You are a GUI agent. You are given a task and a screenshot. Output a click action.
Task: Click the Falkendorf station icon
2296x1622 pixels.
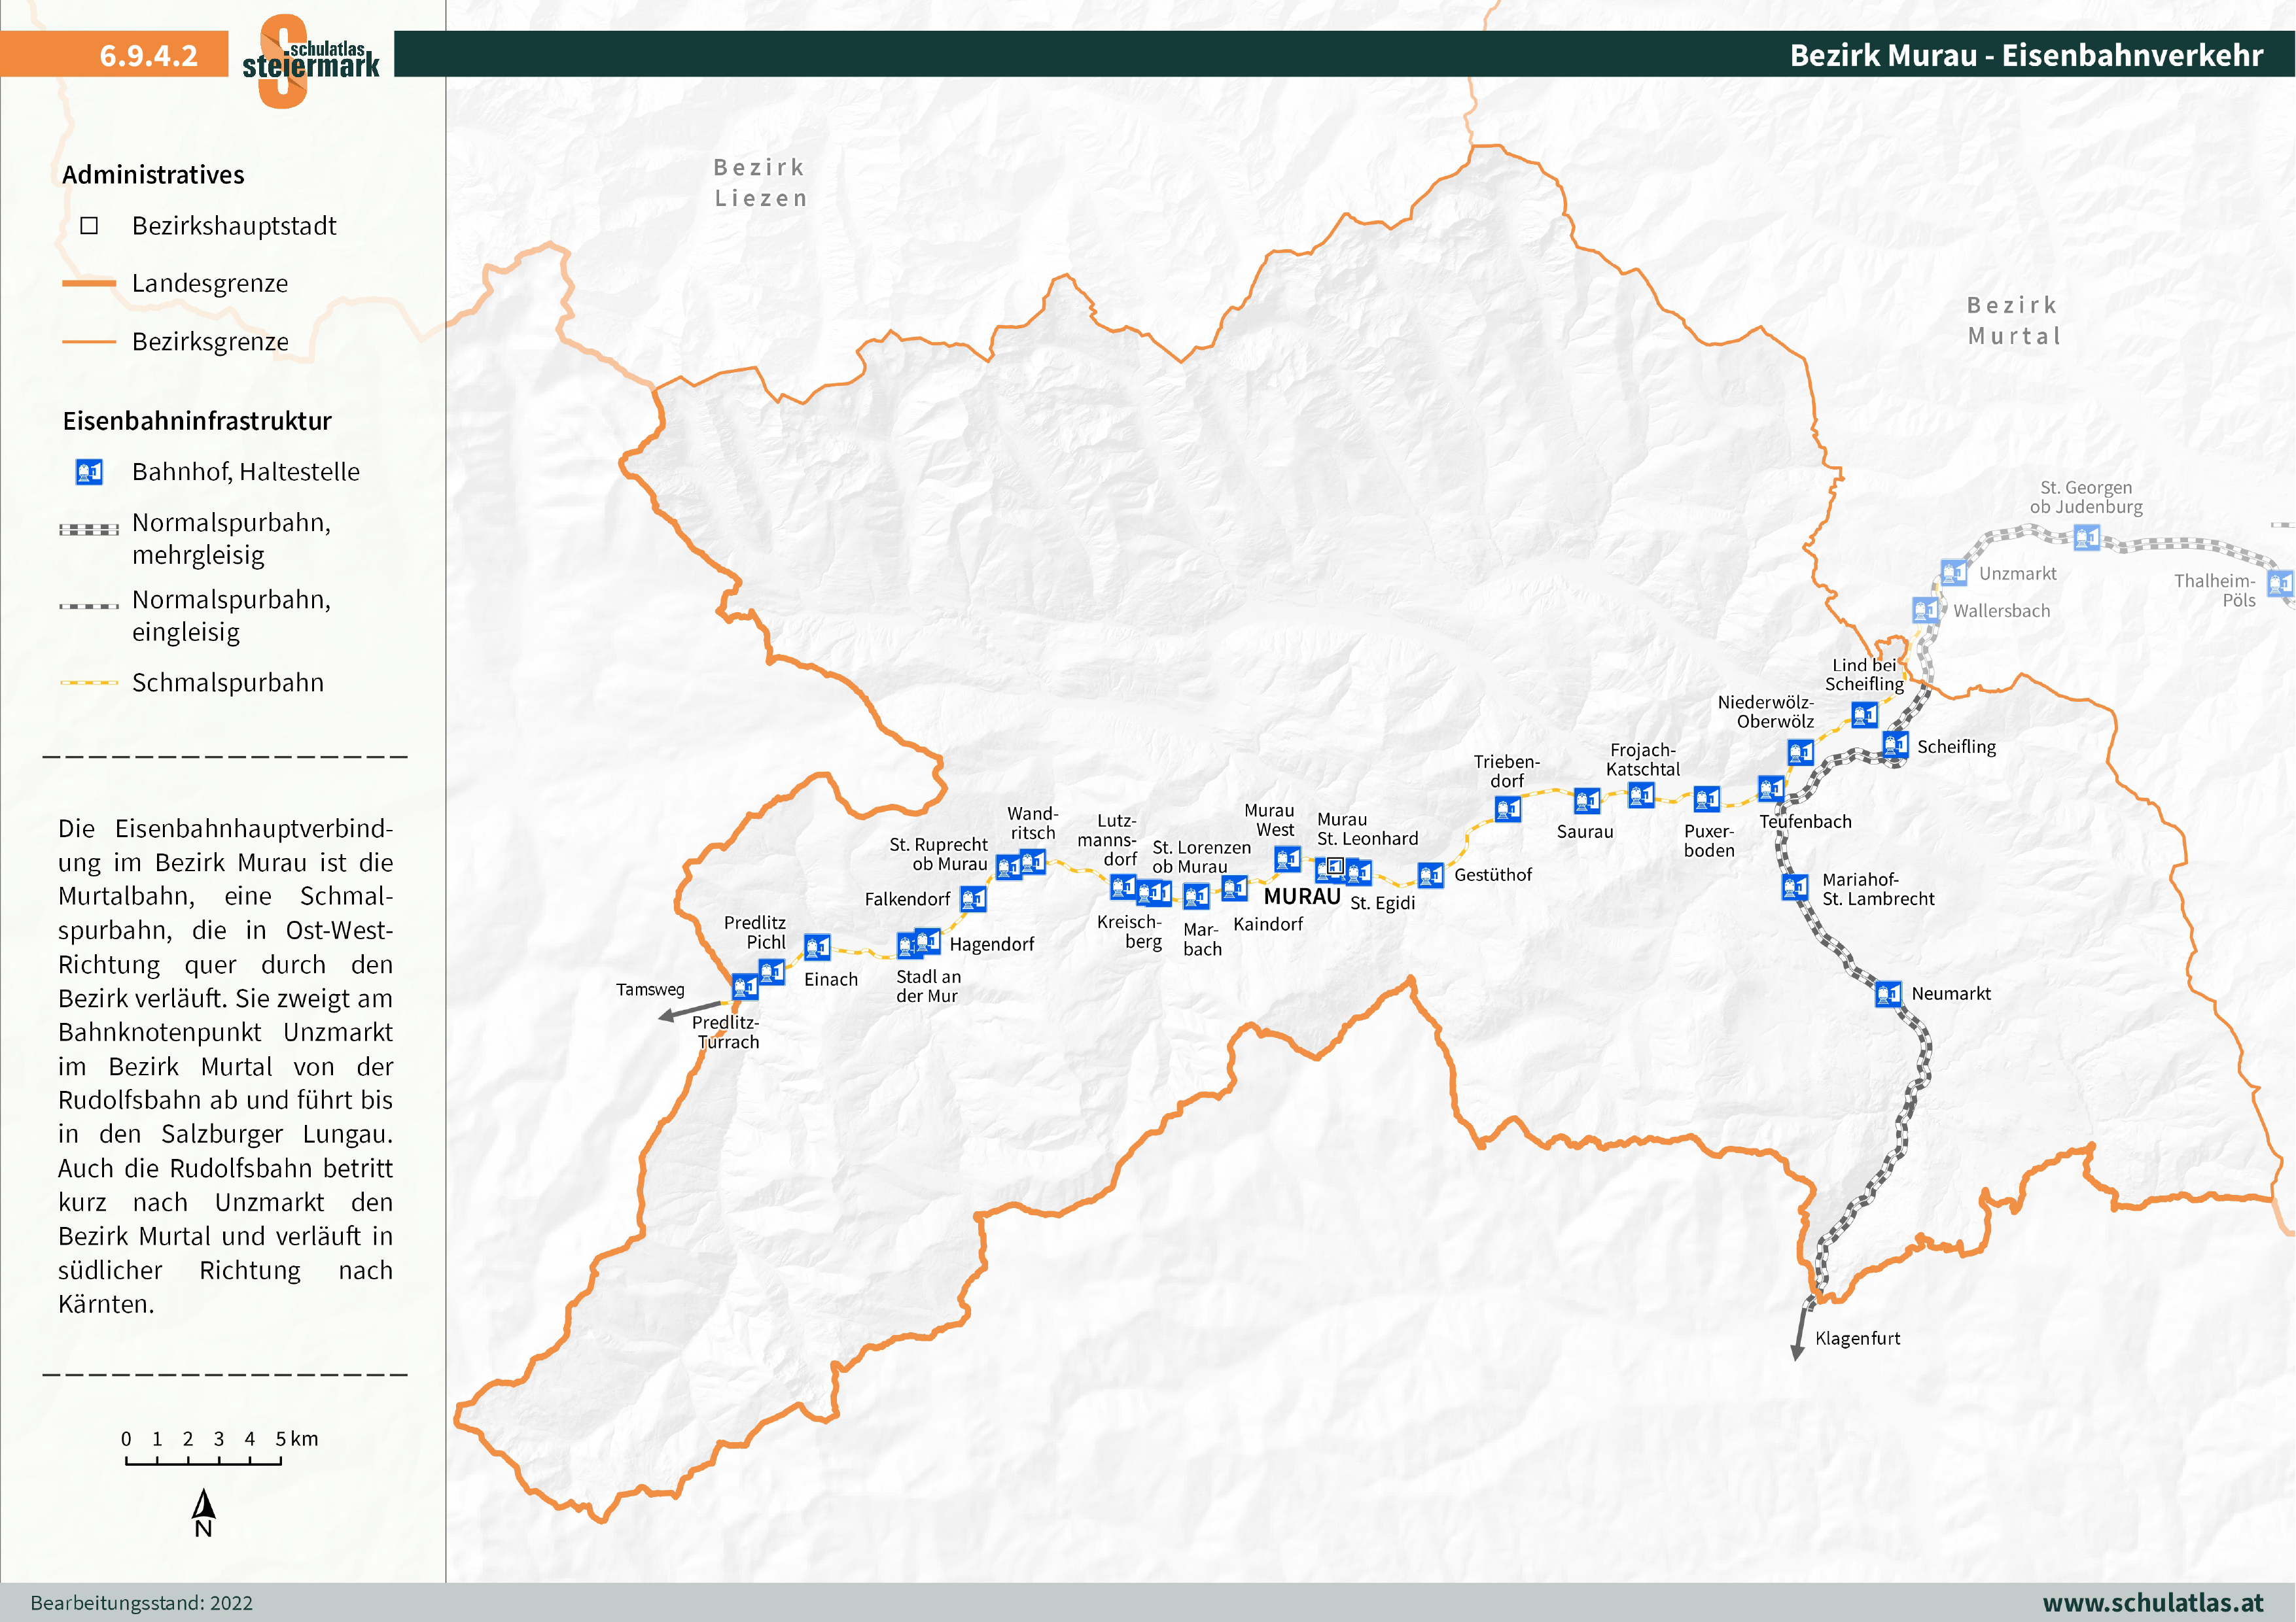(973, 899)
